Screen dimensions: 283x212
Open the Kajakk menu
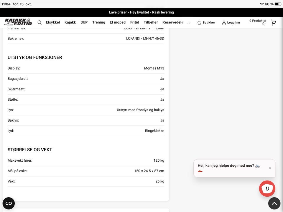click(x=70, y=22)
